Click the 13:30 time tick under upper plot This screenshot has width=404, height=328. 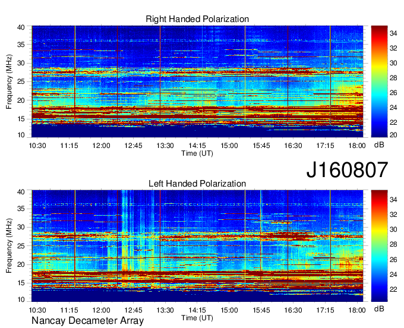165,146
